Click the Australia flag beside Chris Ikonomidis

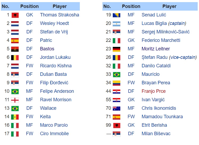click(x=117, y=108)
